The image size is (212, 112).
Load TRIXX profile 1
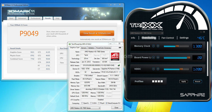[153, 81]
